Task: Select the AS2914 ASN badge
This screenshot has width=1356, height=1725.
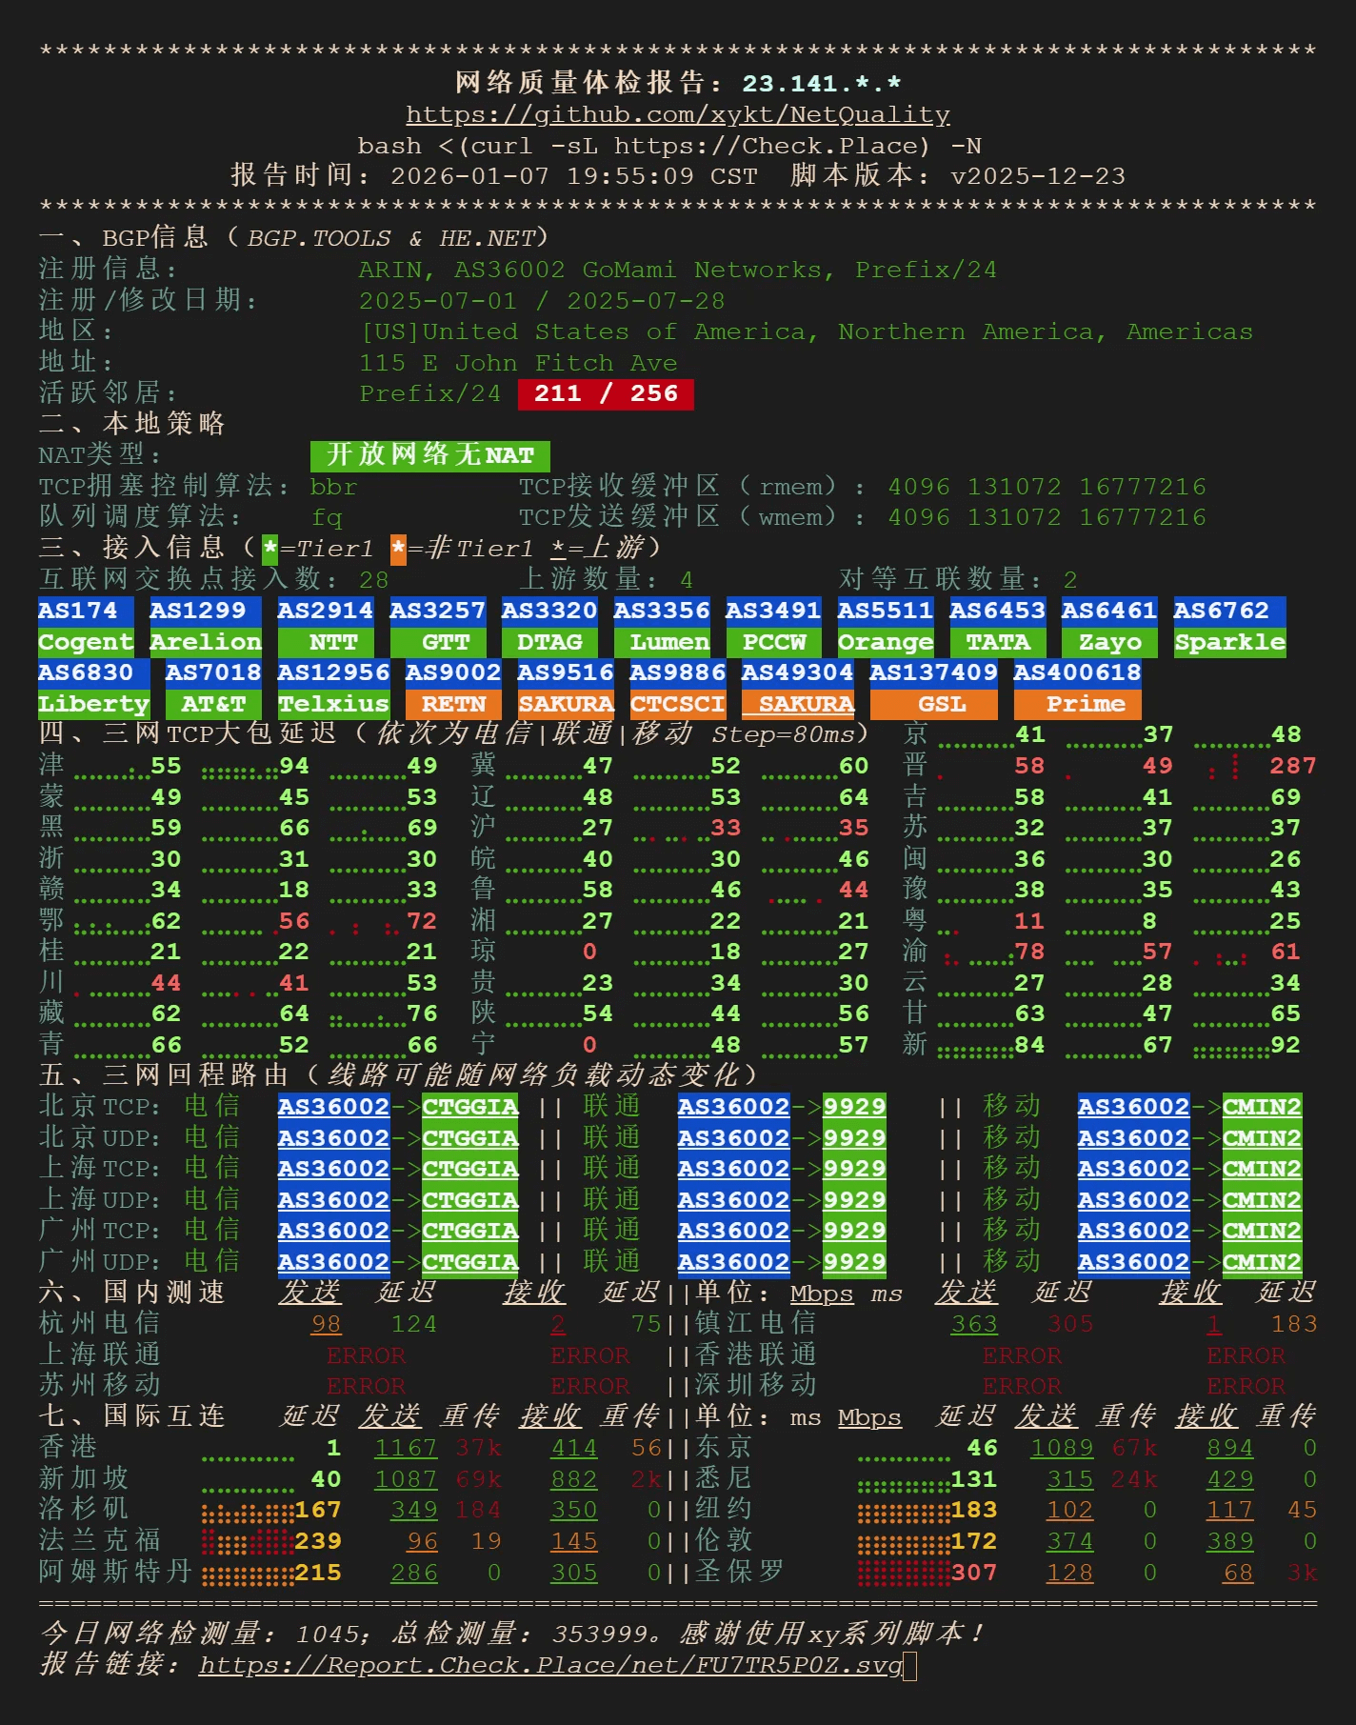Action: click(x=325, y=611)
